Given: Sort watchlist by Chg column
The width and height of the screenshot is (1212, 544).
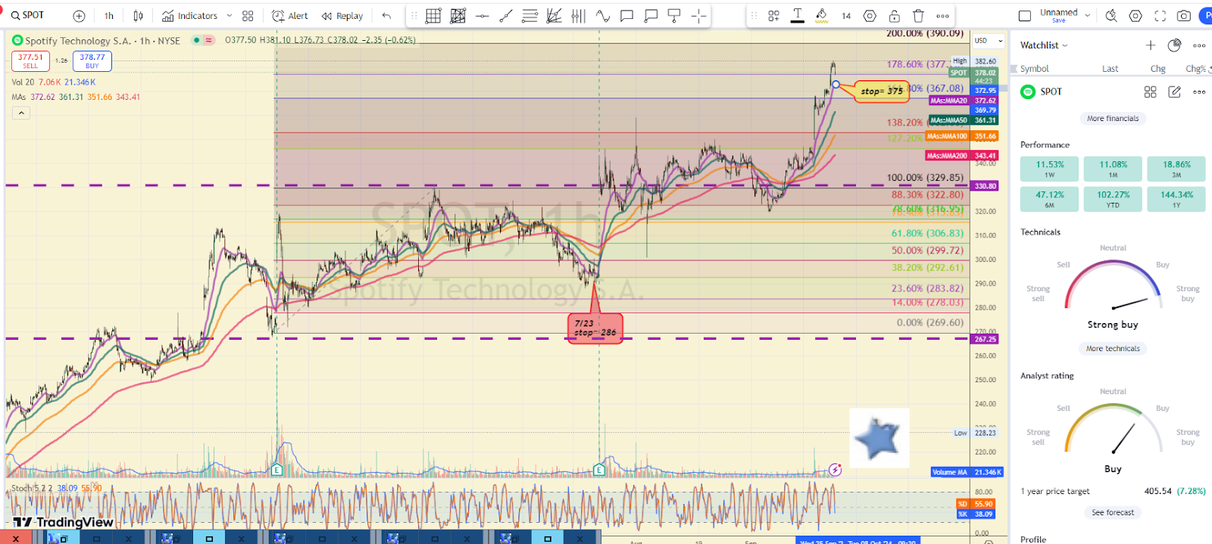Looking at the screenshot, I should 1158,69.
